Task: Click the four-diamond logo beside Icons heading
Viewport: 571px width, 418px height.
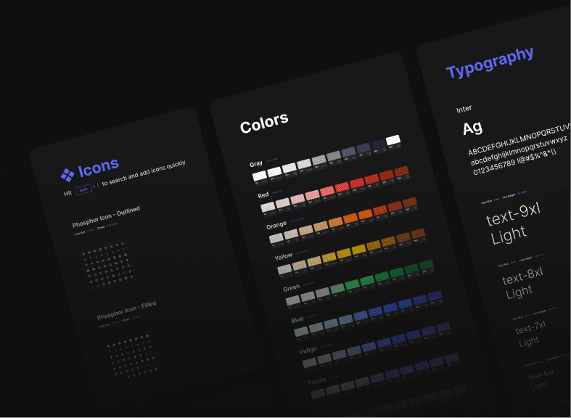Action: pyautogui.click(x=67, y=175)
